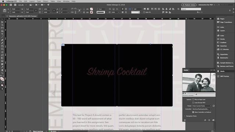Open the Controller dropdown in Media panel

point(202,109)
